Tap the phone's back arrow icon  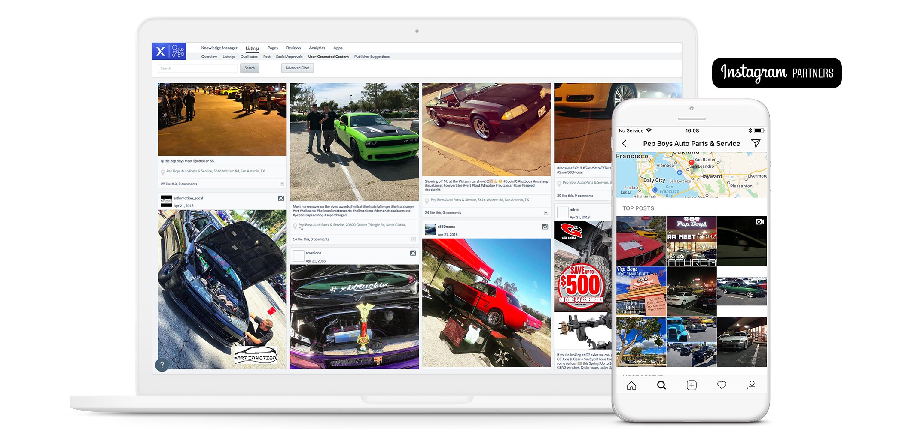coord(625,144)
